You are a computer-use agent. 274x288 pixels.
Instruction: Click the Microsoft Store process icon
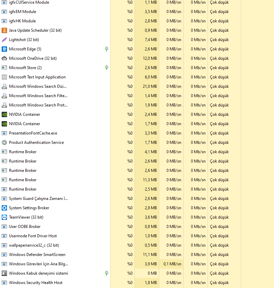click(4, 68)
